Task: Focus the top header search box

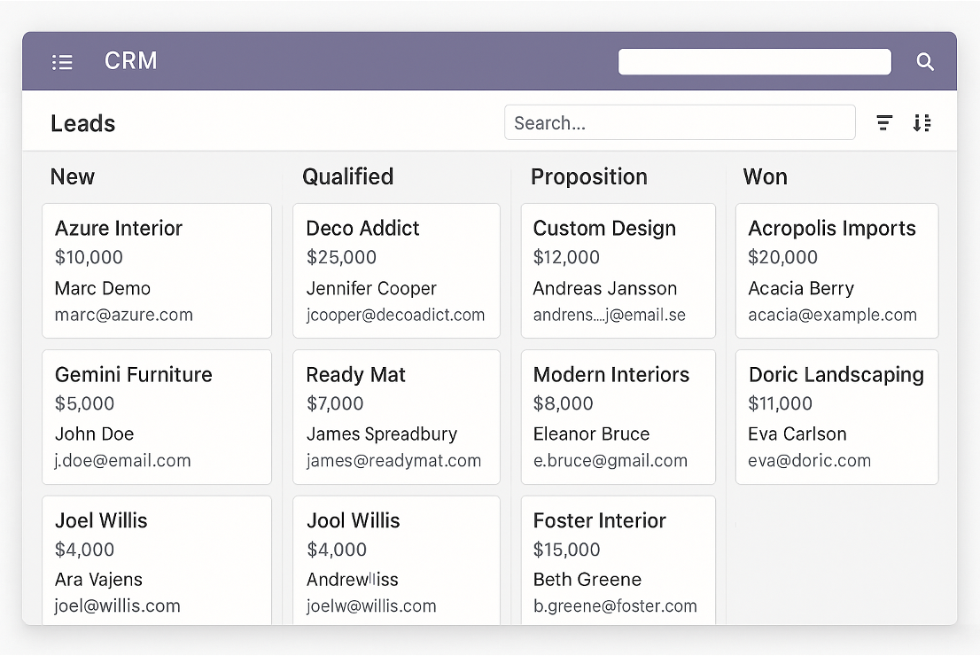Action: pos(754,62)
